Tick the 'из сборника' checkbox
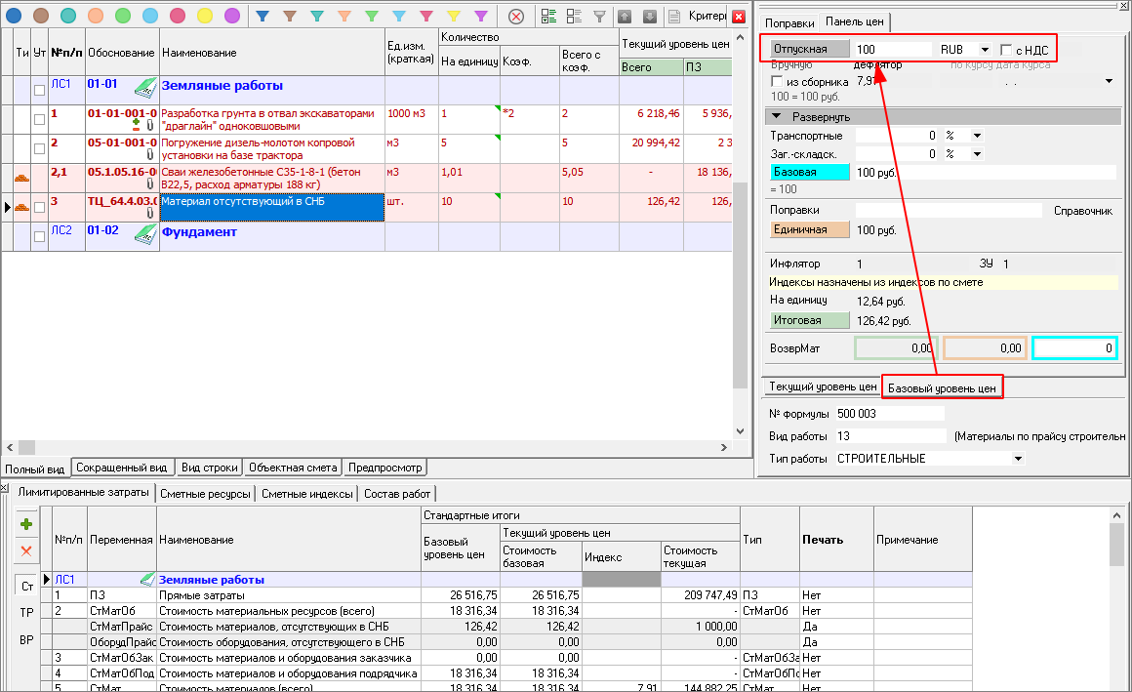Screen dimensions: 1132x692 (x=777, y=81)
